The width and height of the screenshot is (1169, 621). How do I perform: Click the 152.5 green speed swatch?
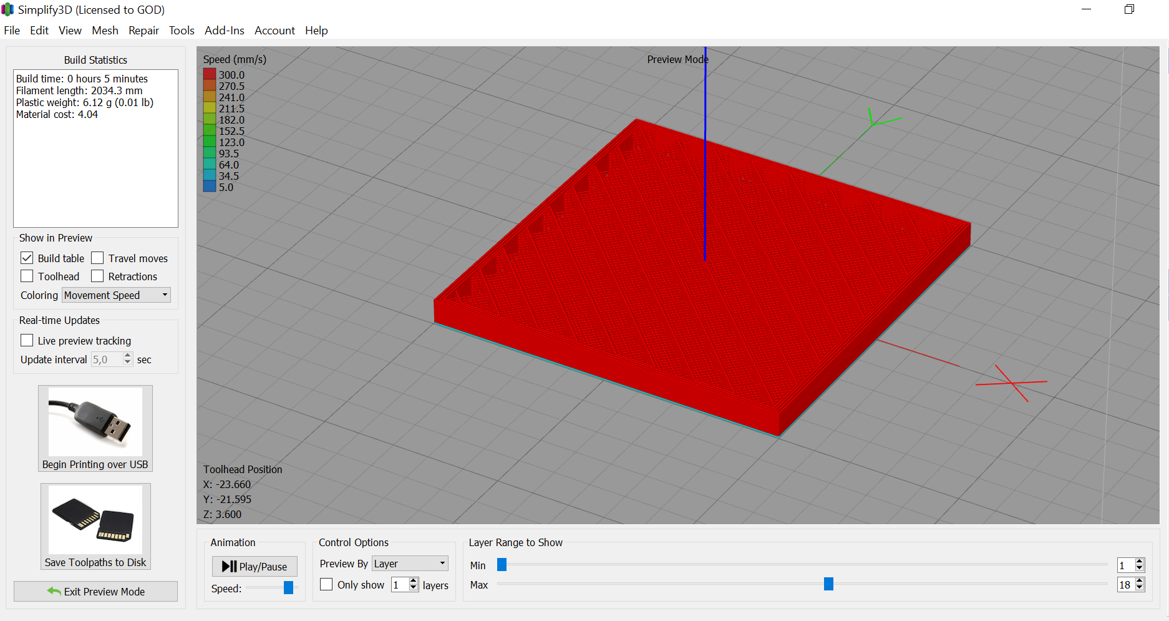coord(210,130)
